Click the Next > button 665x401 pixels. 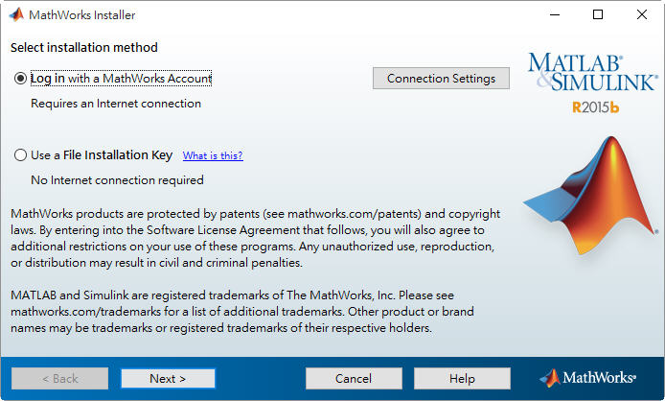(168, 379)
